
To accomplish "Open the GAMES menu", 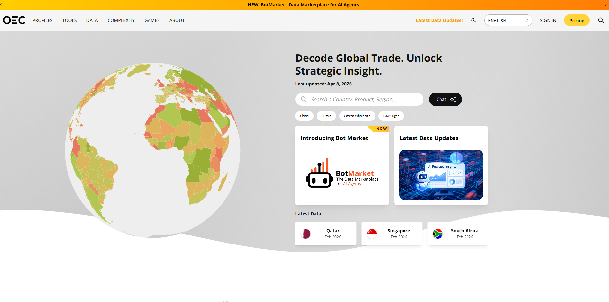I will tap(152, 20).
